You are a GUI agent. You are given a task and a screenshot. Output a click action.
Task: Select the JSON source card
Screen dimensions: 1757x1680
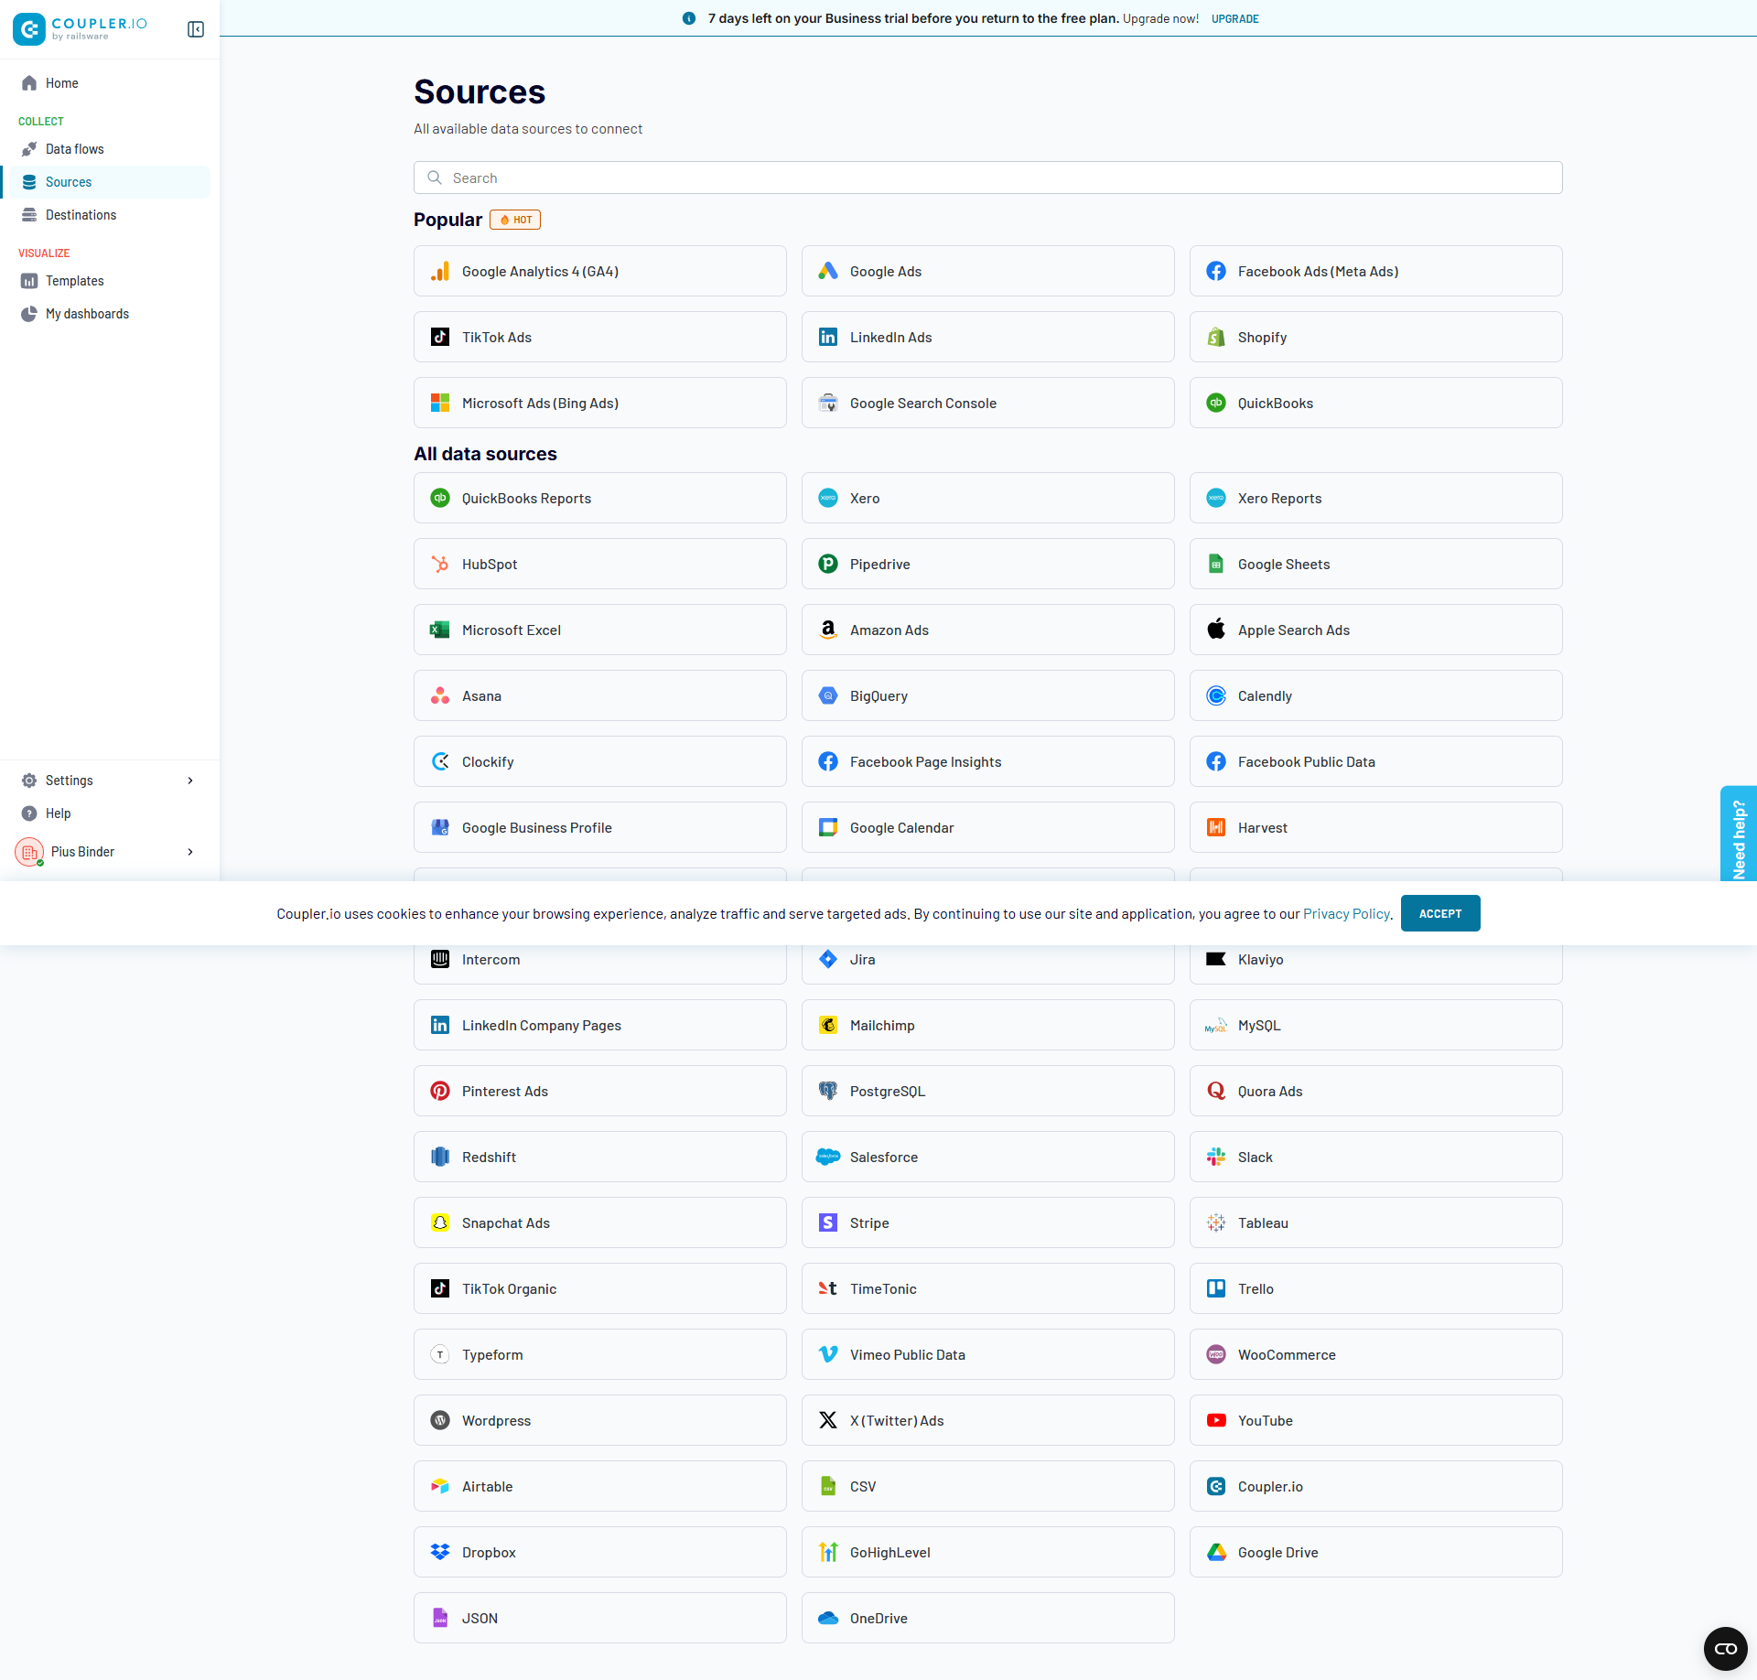point(599,1619)
